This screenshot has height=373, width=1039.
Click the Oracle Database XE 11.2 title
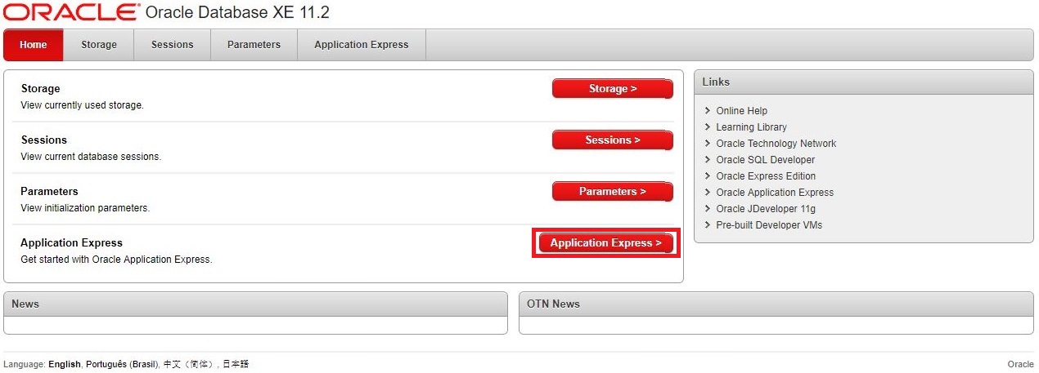click(237, 13)
